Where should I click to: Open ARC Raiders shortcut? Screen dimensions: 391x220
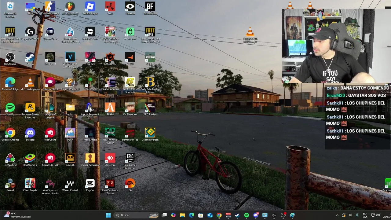150,110
